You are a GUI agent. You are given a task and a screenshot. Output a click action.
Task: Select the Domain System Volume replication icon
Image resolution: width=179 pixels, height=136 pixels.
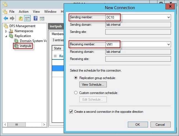point(16,41)
